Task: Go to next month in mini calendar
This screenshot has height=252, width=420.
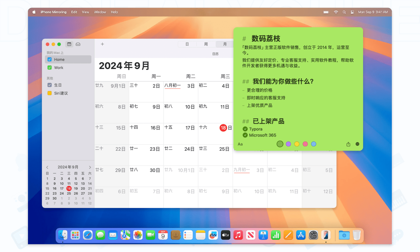Action: (90, 167)
